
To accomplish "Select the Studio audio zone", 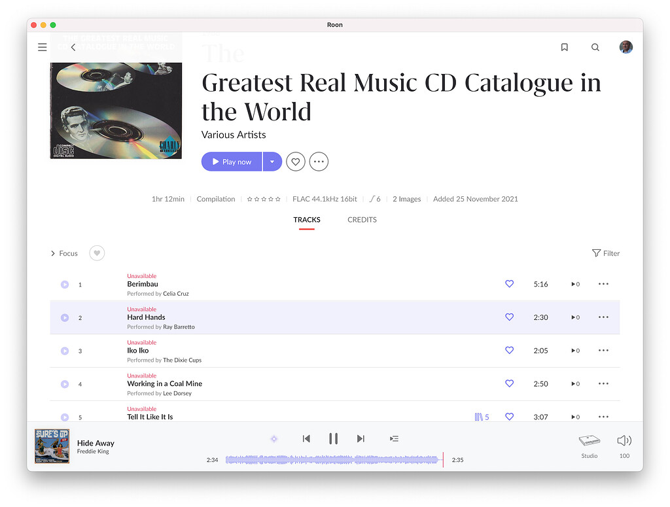I will tap(588, 445).
